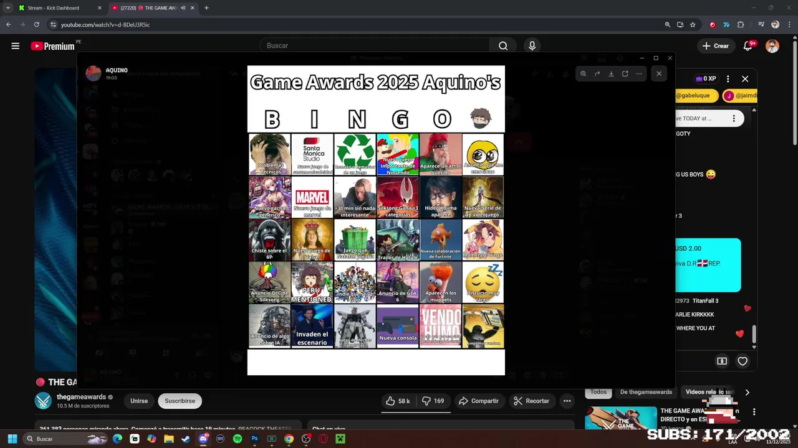Open more options in image viewer toolbar
This screenshot has width=798, height=448.
(638, 73)
